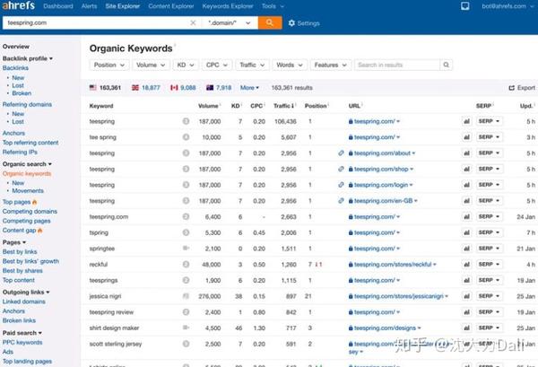Screen dimensions: 538x367
Task: Open SERP dropdown for springtee row
Action: tap(490, 249)
